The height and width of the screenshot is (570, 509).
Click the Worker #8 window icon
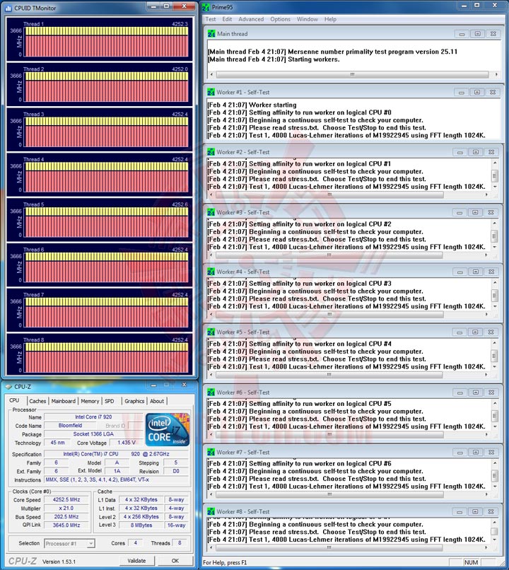coord(211,511)
